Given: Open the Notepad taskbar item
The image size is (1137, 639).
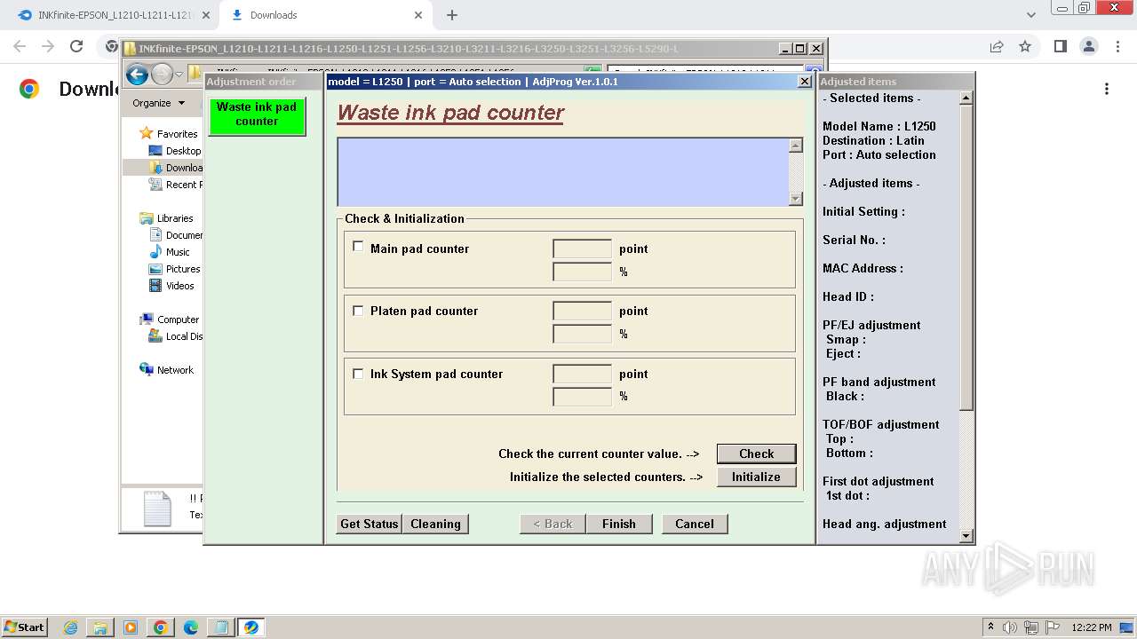Looking at the screenshot, I should tap(220, 627).
